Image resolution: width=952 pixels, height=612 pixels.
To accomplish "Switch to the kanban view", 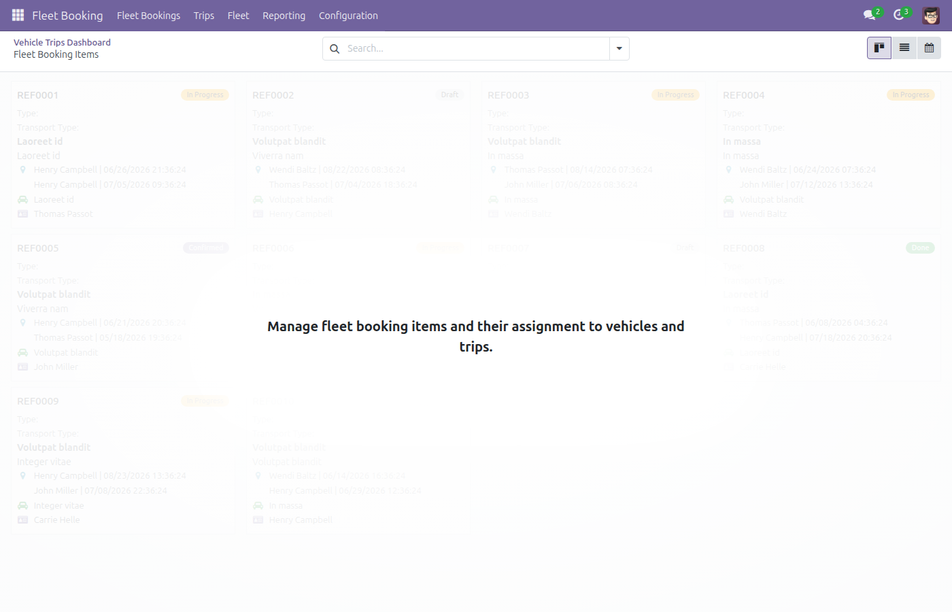I will (879, 48).
